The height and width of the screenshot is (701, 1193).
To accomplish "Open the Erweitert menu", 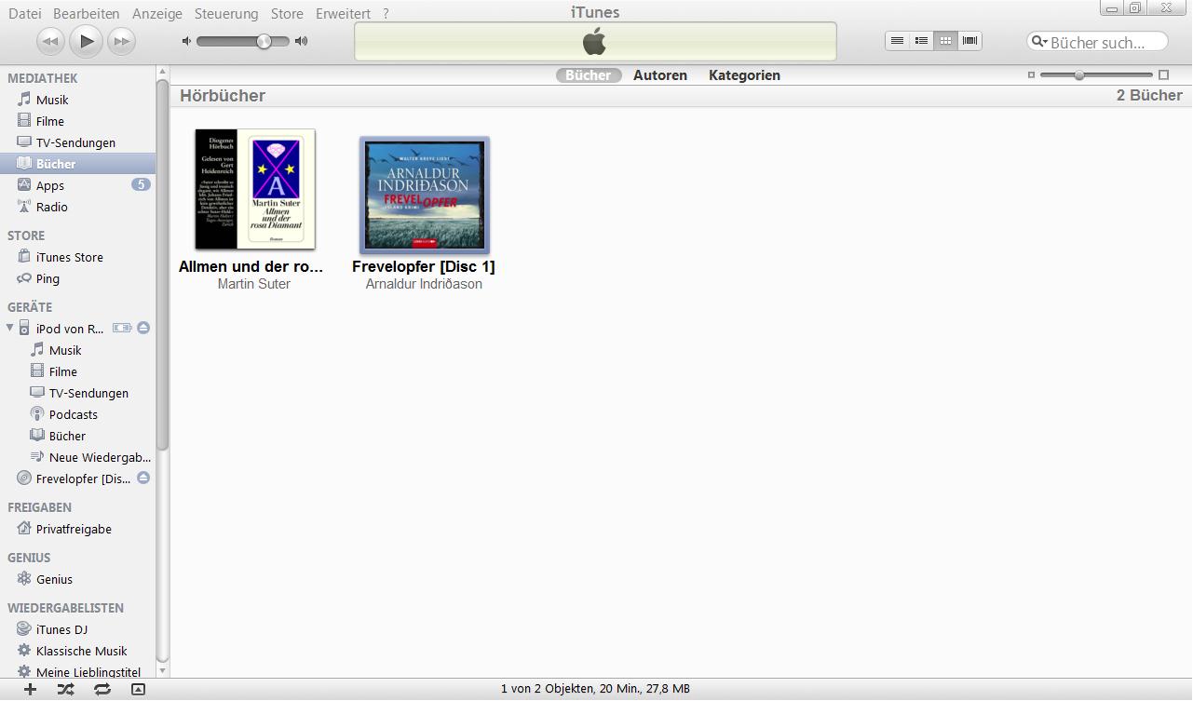I will pos(343,13).
